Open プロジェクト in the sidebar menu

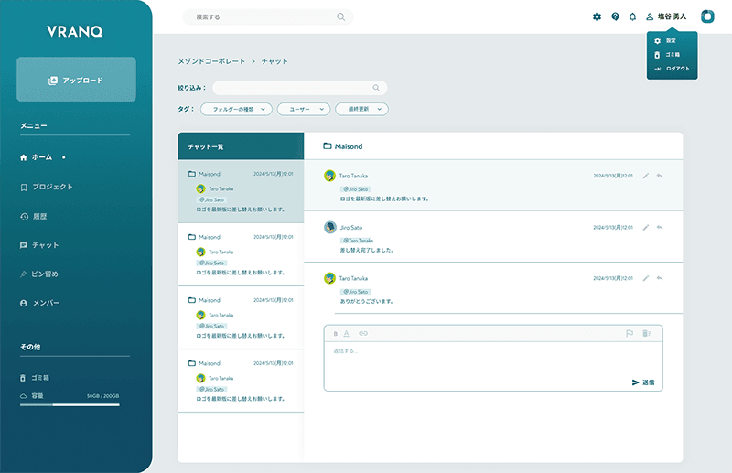(51, 187)
